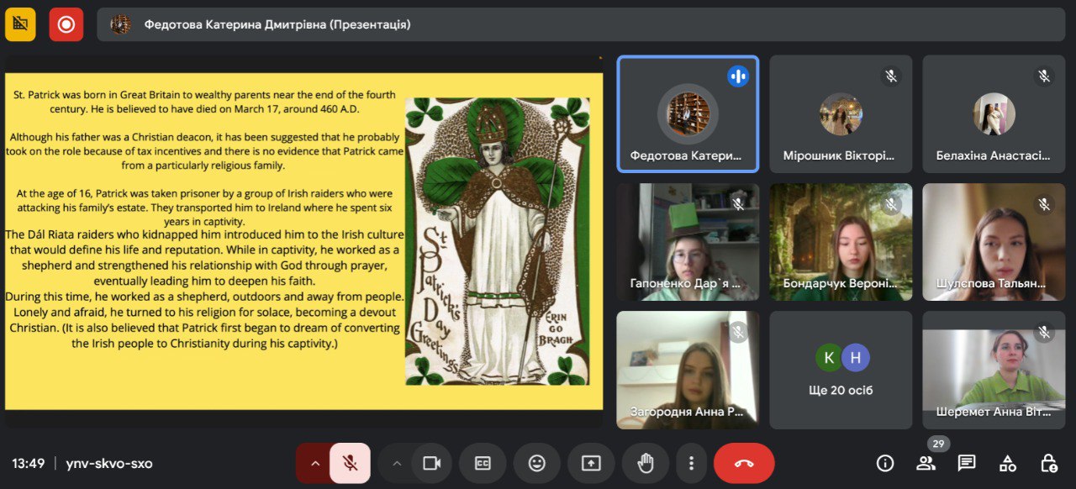Click muted mic icon on Шулєпова's tile
The width and height of the screenshot is (1076, 489).
pos(1044,204)
